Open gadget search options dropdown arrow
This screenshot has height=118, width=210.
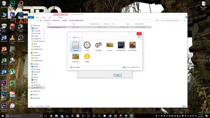pyautogui.click(x=141, y=37)
